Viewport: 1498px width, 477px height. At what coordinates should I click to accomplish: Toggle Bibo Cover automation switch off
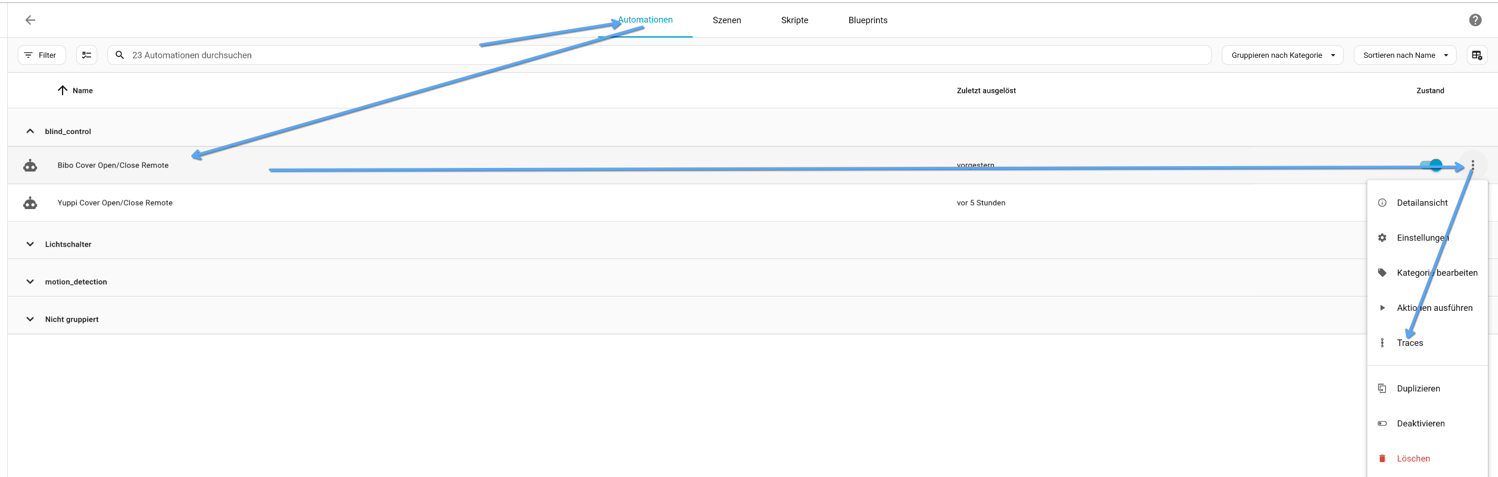(1431, 165)
